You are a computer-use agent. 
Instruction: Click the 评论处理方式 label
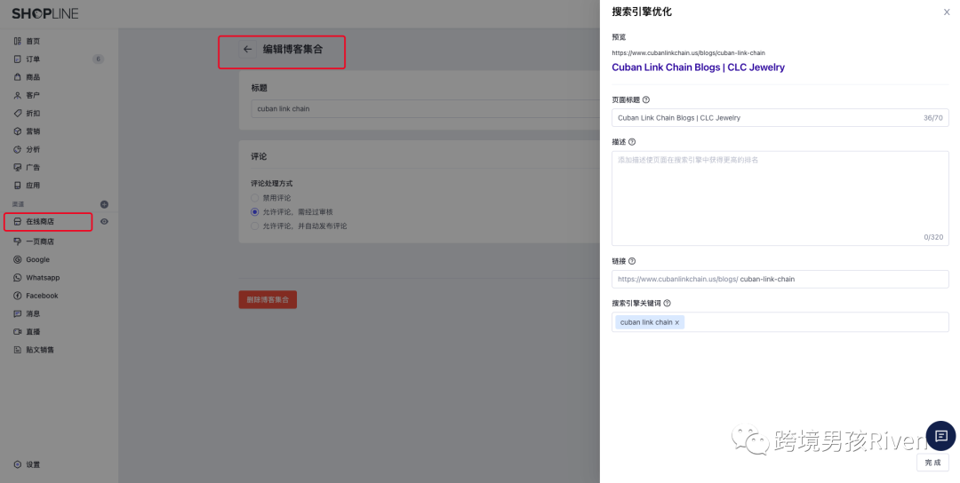pyautogui.click(x=272, y=184)
